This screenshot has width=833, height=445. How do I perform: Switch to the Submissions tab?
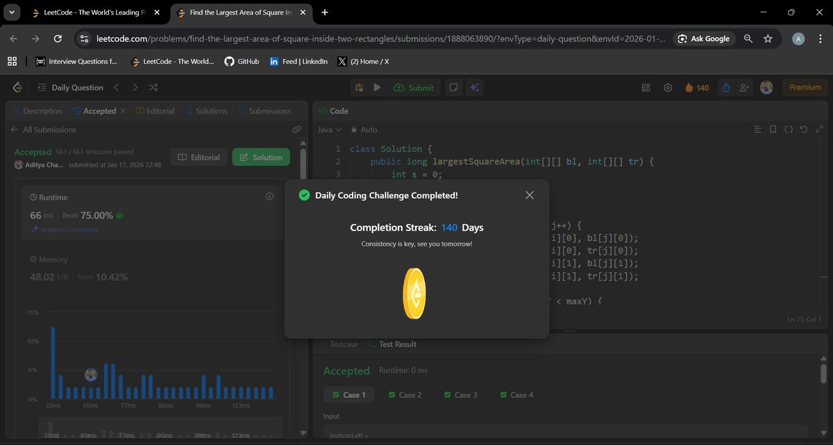click(264, 111)
